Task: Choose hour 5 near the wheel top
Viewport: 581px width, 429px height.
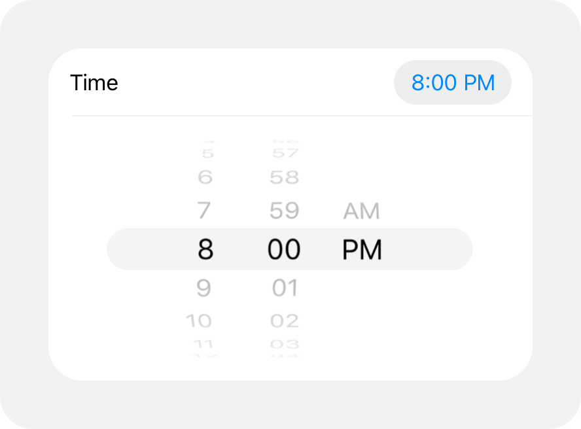Action: [203, 152]
